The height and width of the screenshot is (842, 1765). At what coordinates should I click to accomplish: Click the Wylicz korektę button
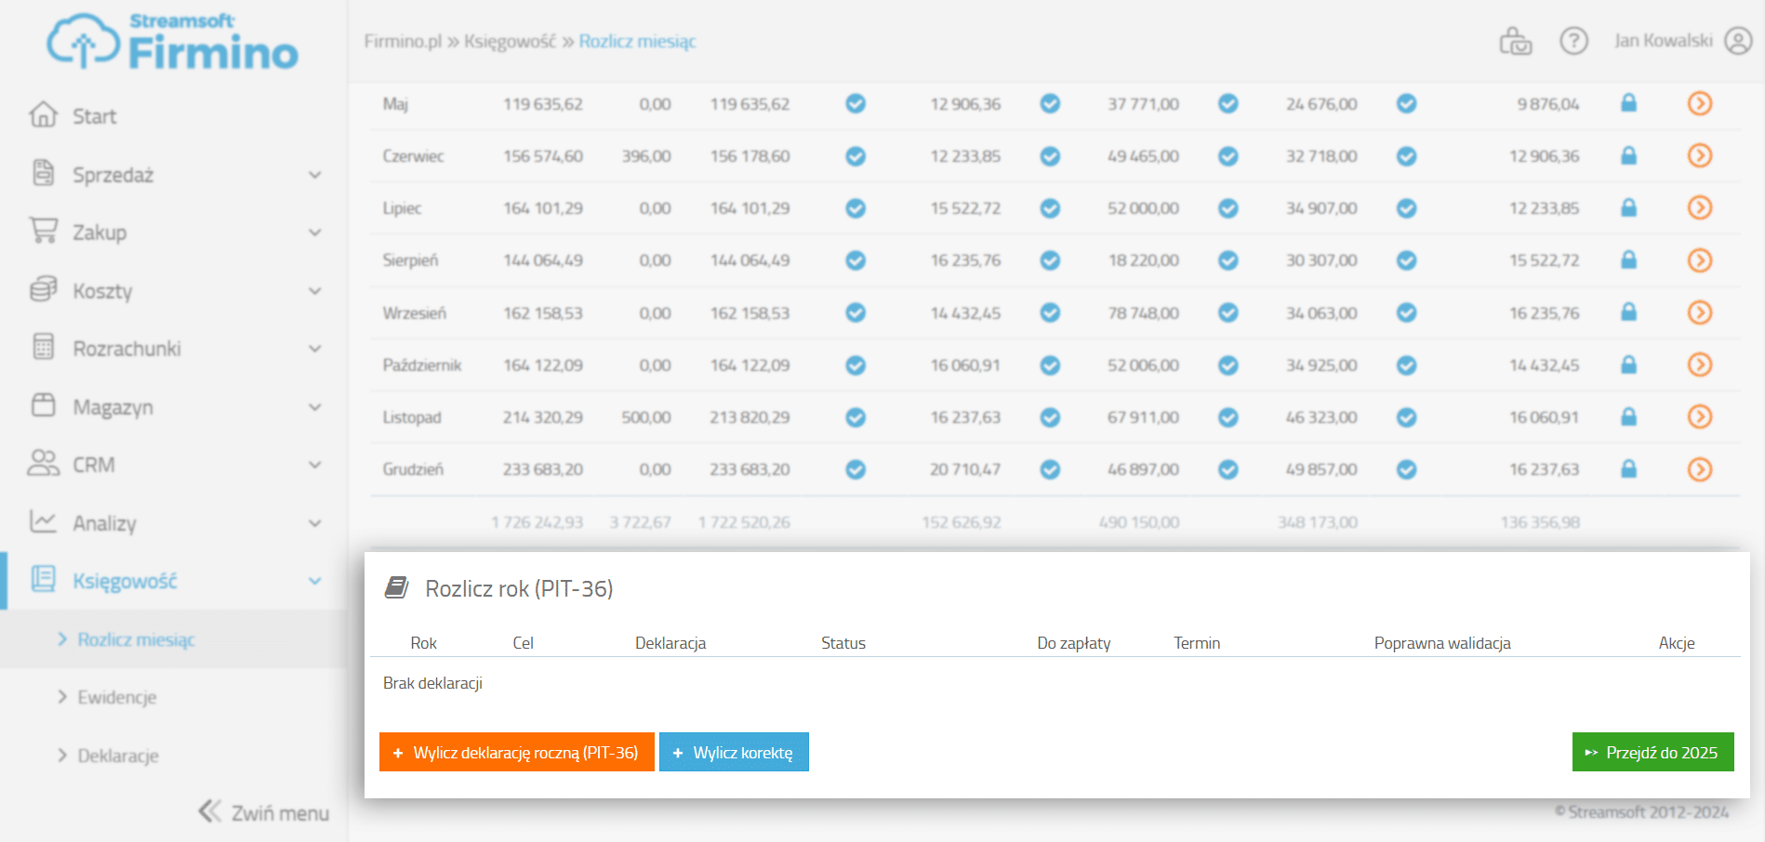click(734, 752)
